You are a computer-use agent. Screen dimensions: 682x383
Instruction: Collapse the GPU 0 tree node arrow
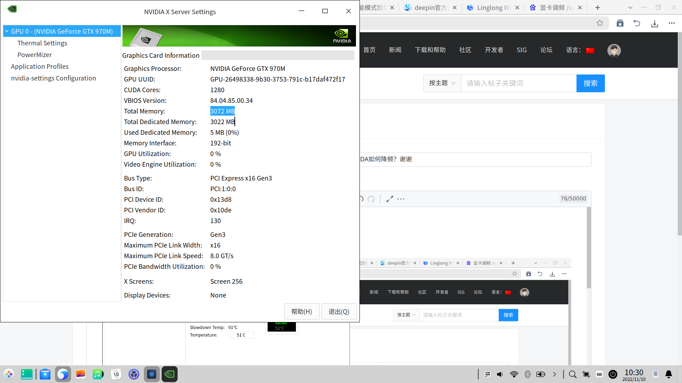(x=7, y=32)
